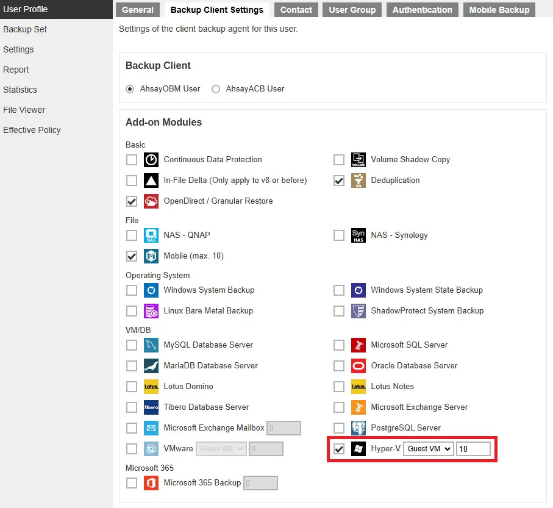The height and width of the screenshot is (508, 553).
Task: Click the Microsoft 365 Backup icon
Action: (x=151, y=483)
